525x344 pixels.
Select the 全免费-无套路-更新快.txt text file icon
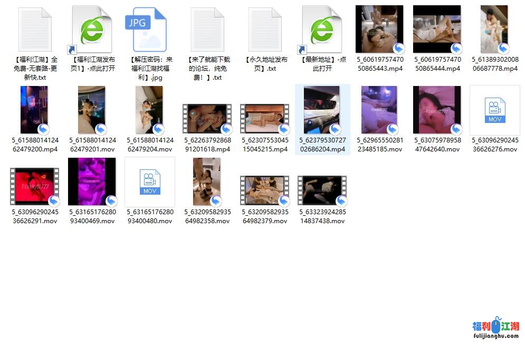coord(34,30)
